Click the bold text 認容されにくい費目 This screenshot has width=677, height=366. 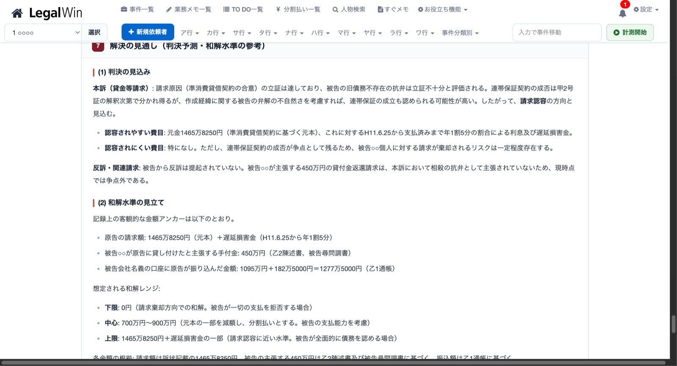click(x=135, y=148)
